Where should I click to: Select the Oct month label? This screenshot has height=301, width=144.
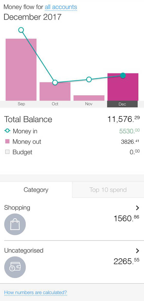click(55, 104)
